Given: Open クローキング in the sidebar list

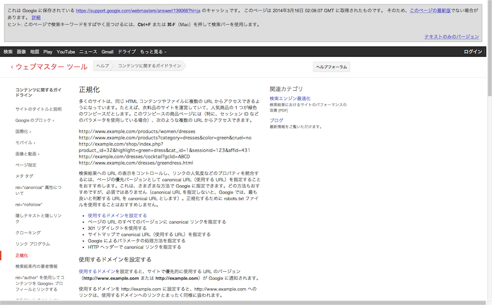Looking at the screenshot, I should point(28,232).
